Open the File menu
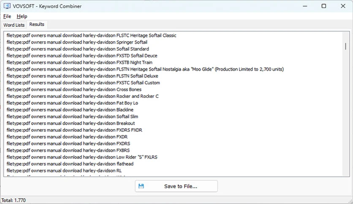 click(x=7, y=16)
